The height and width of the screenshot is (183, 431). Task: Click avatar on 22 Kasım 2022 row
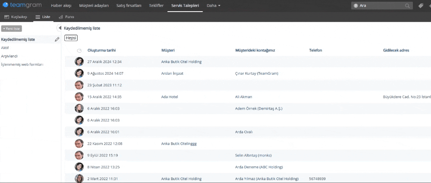(x=79, y=143)
